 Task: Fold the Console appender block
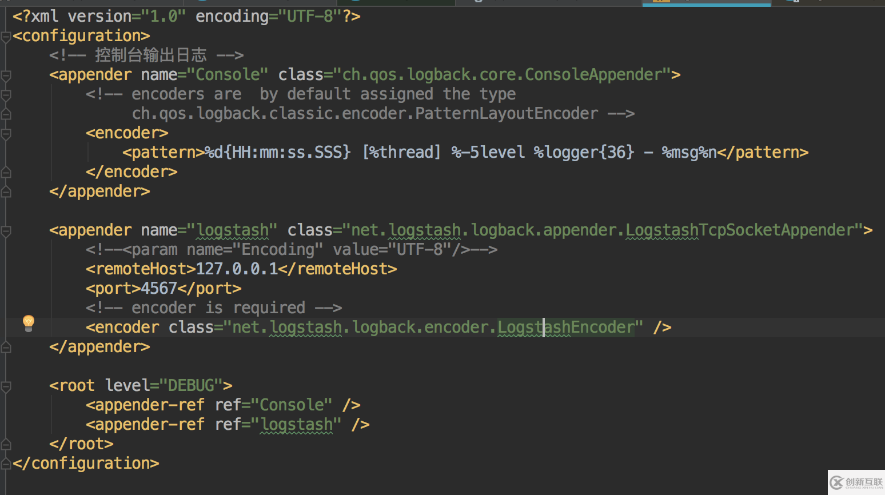click(6, 75)
